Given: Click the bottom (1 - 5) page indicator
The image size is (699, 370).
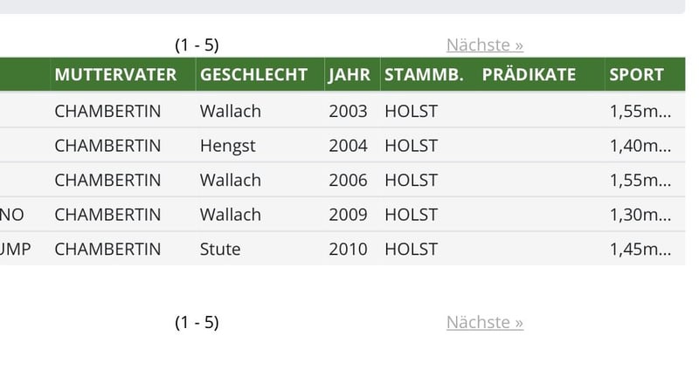Looking at the screenshot, I should [197, 322].
